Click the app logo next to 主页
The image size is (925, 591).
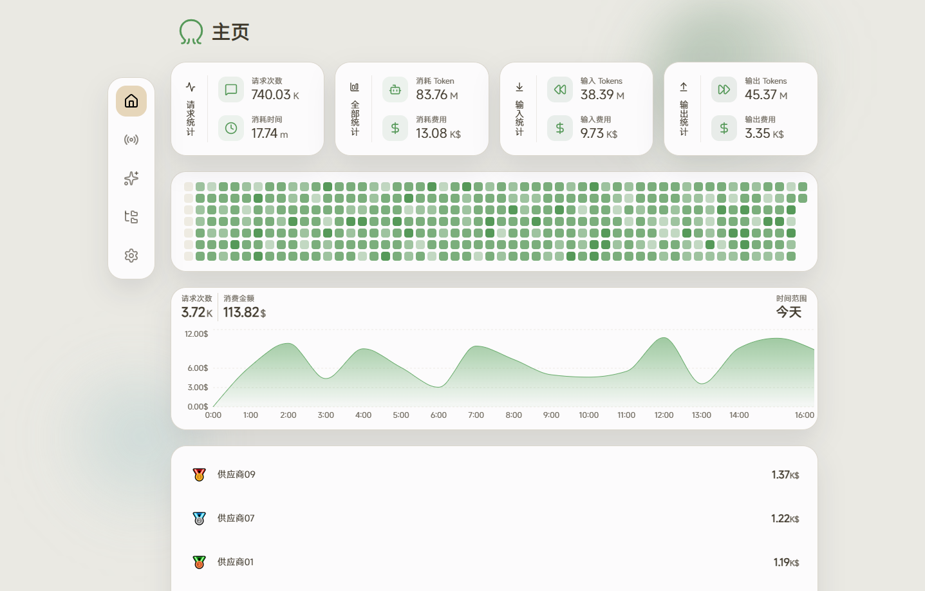pyautogui.click(x=190, y=32)
